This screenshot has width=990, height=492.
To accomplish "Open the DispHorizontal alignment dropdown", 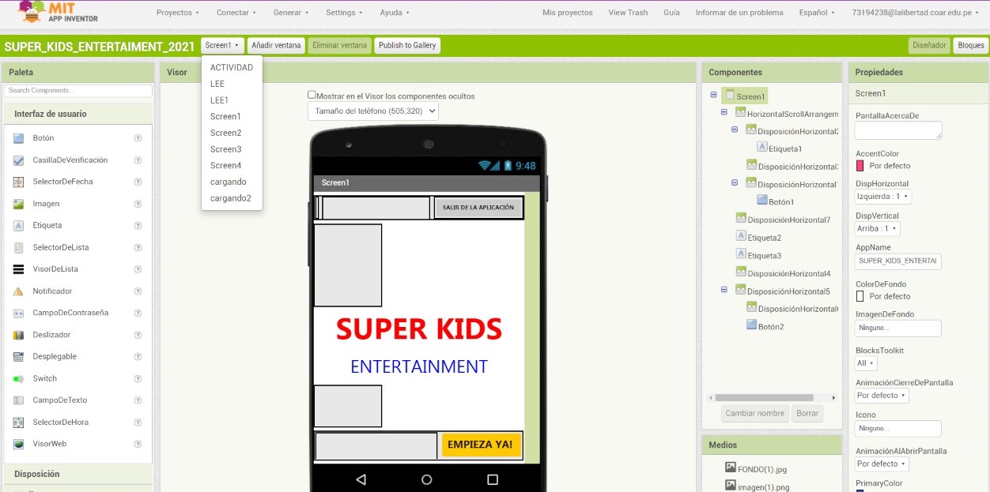I will coord(883,197).
